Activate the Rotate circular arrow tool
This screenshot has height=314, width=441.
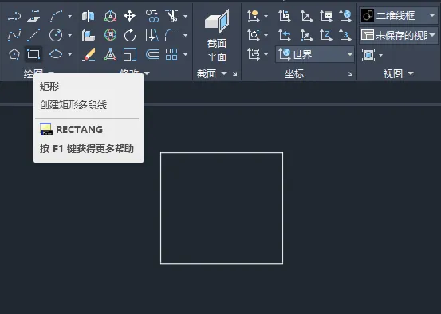tap(130, 35)
